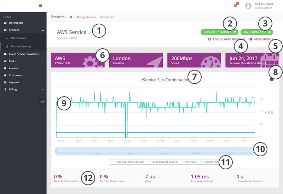Toggle the hamburger sidebar menu icon

pyautogui.click(x=40, y=6)
